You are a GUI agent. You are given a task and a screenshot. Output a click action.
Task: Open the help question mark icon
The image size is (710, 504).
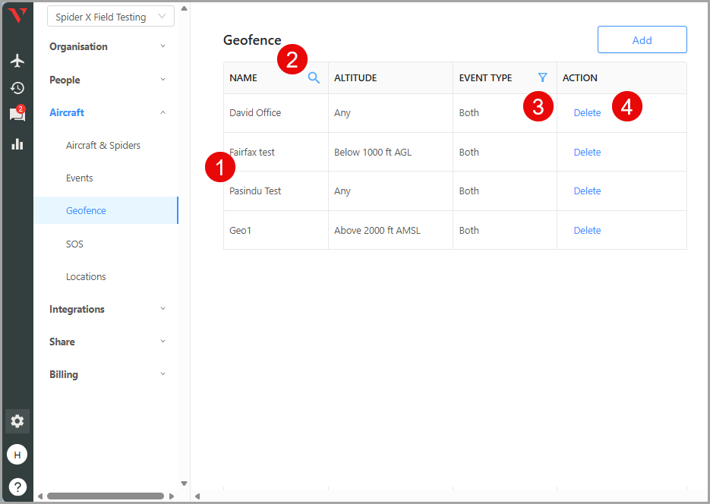[x=17, y=487]
